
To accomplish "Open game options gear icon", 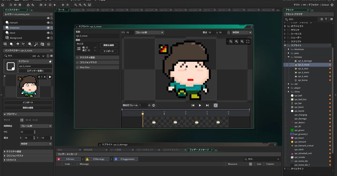I will (x=63, y=5).
